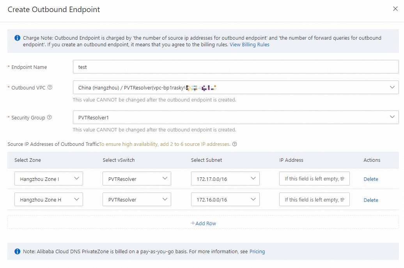Screen dimensions: 404x268
Task: Open the 172.17.0.0/16 subnet dropdown
Action: pyautogui.click(x=225, y=179)
